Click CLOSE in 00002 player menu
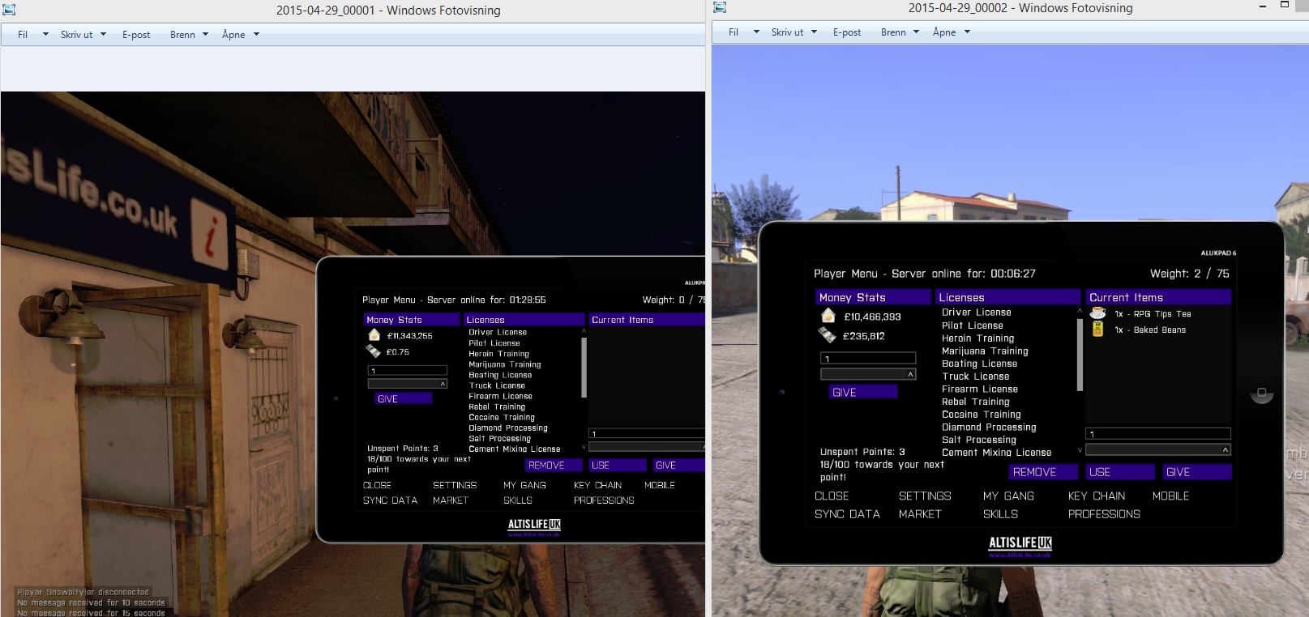Image resolution: width=1309 pixels, height=617 pixels. tap(832, 496)
